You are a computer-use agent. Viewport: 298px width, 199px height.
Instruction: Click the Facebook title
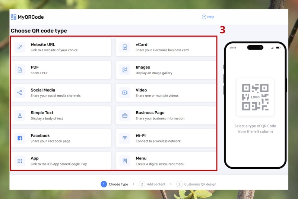40,136
